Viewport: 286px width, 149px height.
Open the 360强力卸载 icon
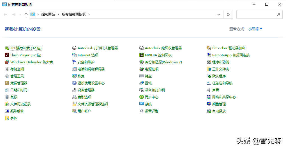pos(7,48)
